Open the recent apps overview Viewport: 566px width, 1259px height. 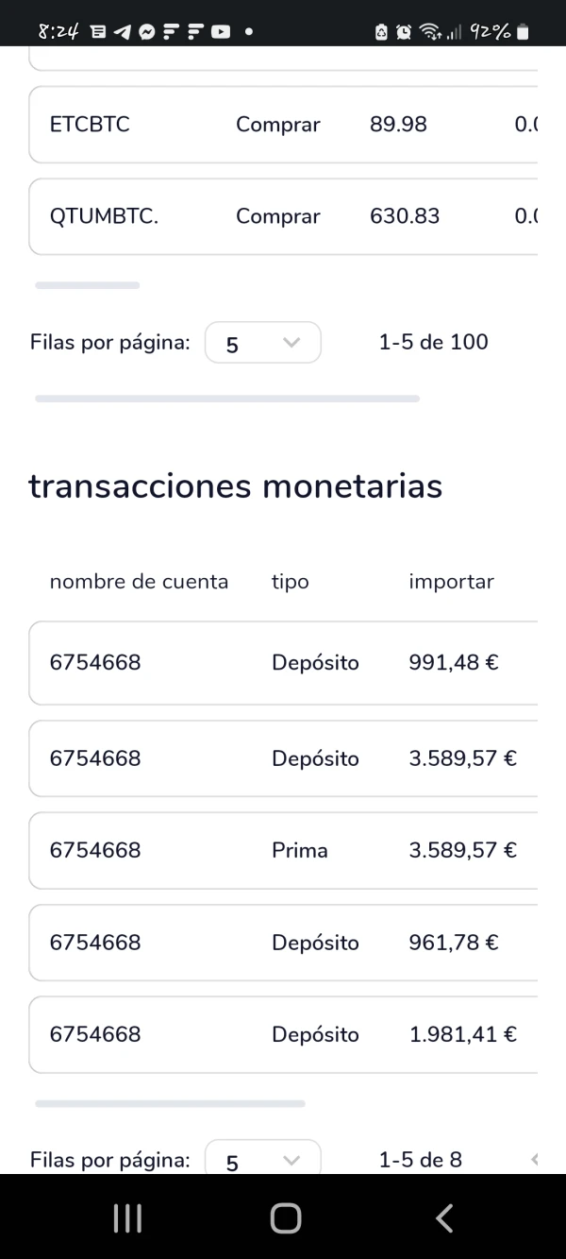tap(127, 1217)
